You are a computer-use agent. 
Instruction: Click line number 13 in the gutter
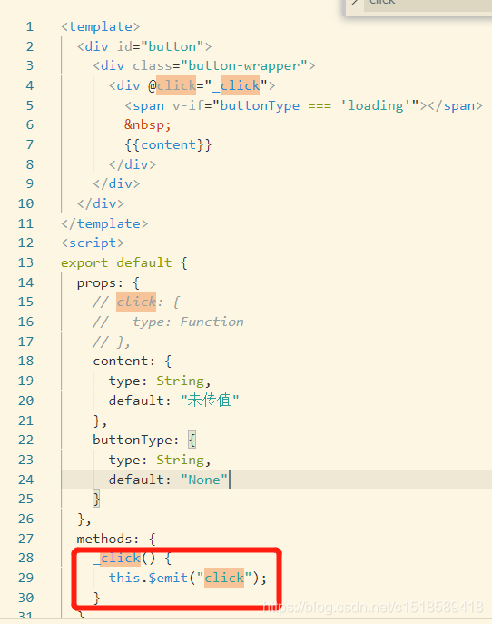[x=25, y=263]
